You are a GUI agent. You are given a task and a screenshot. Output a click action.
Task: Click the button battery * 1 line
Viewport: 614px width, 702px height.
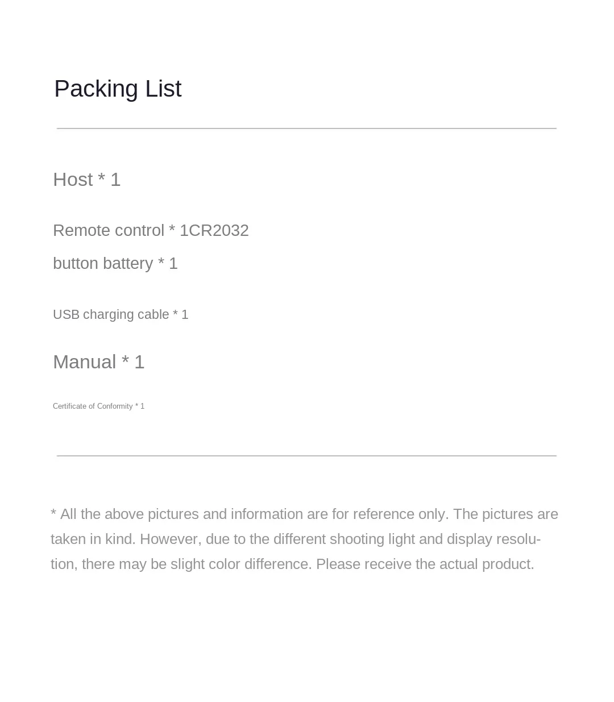click(x=115, y=263)
